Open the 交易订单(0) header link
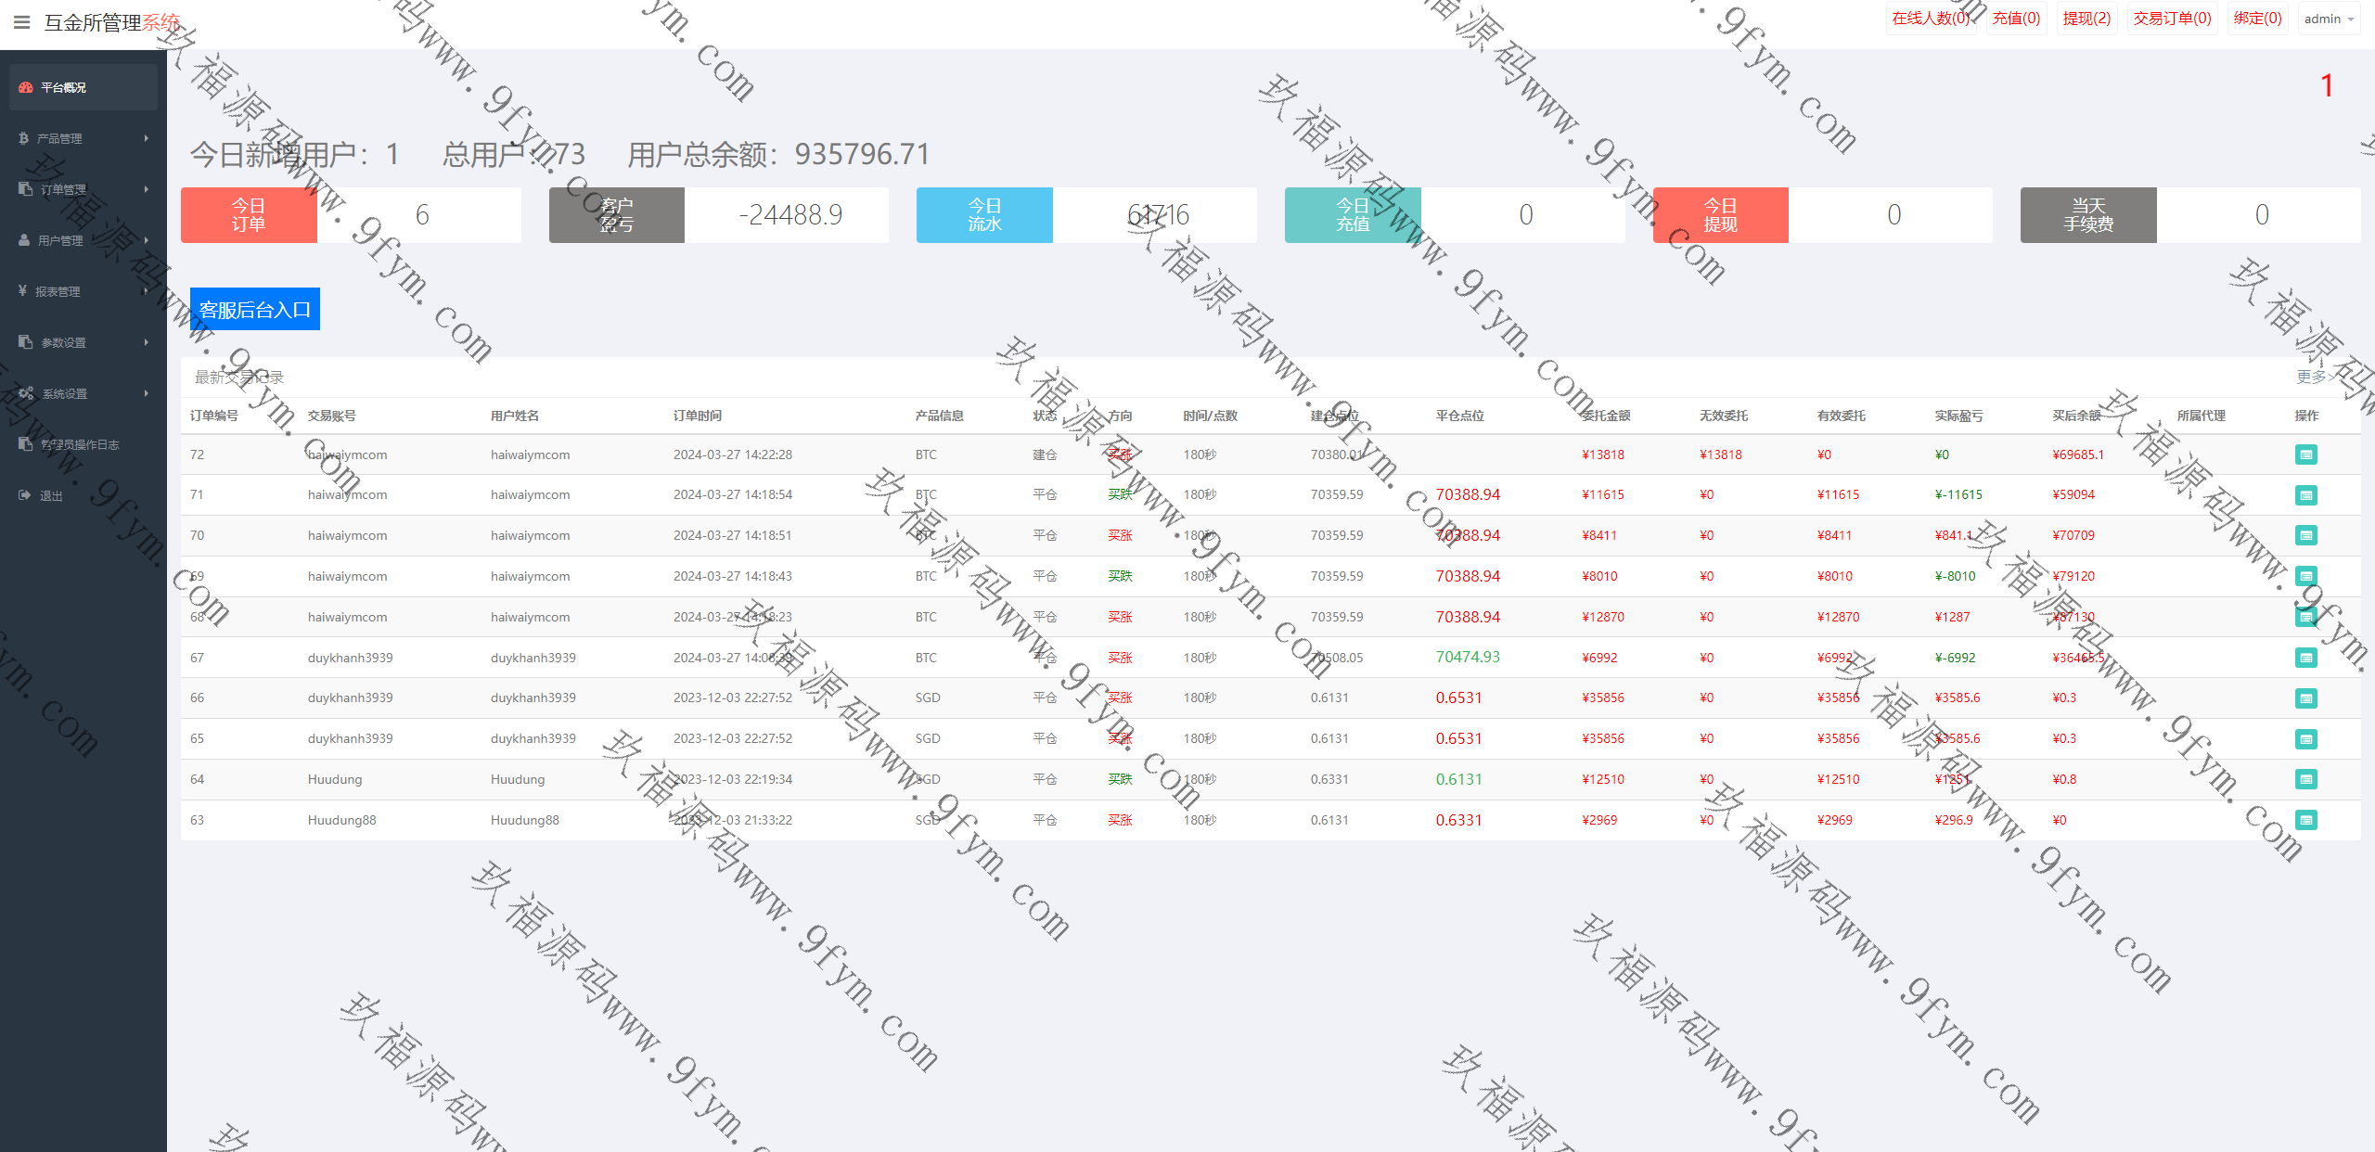This screenshot has width=2375, height=1152. click(x=2172, y=19)
